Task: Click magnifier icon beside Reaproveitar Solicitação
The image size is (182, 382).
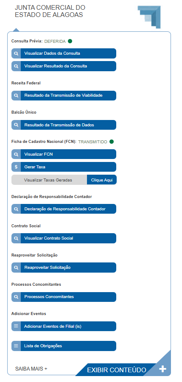Action: click(16, 268)
